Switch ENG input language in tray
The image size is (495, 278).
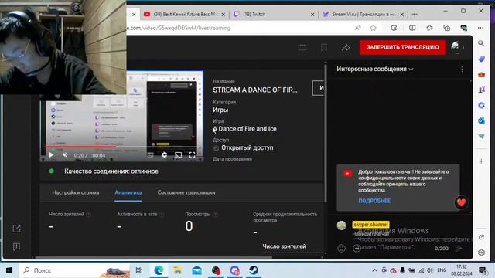(x=442, y=270)
